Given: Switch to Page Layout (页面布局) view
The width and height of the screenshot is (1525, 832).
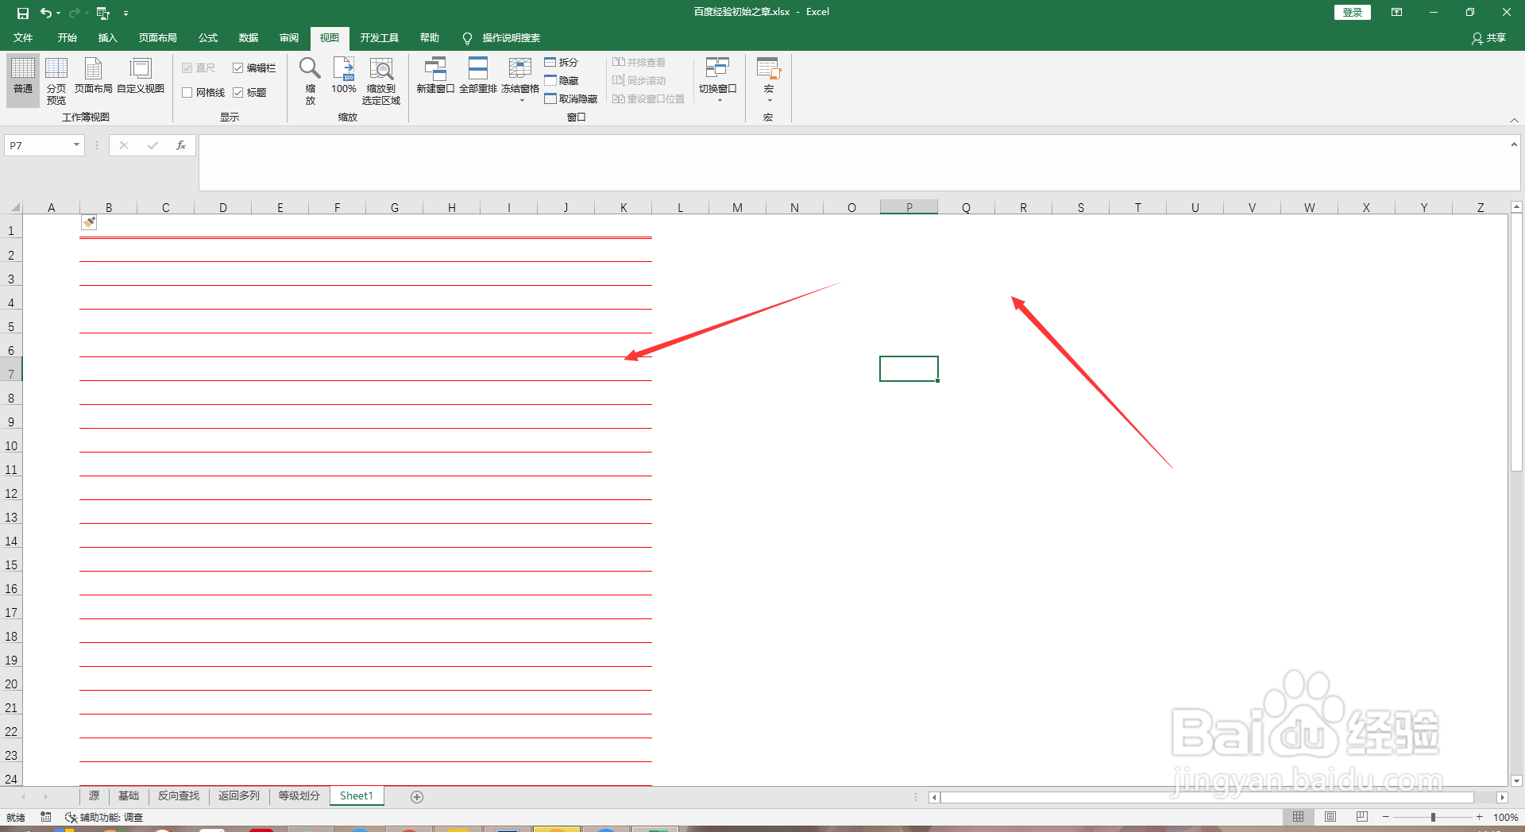Looking at the screenshot, I should click(94, 75).
